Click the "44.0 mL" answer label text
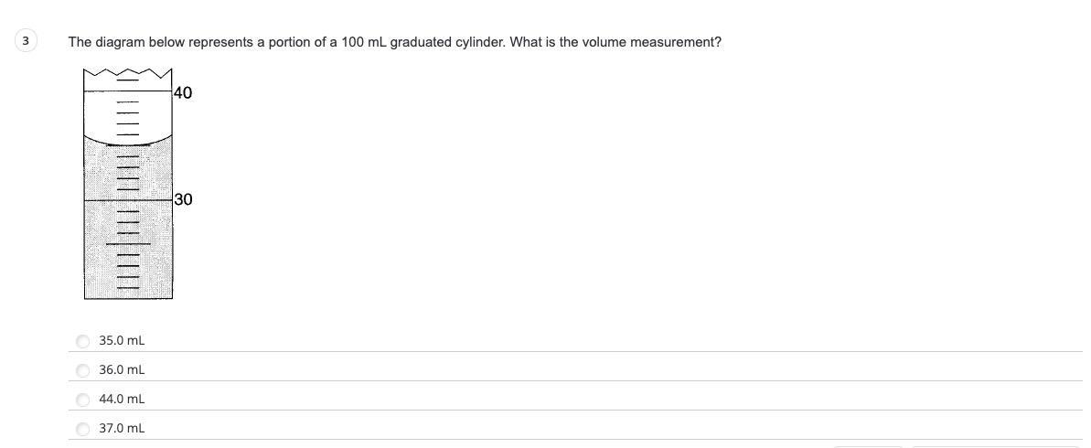This screenshot has height=448, width=1091. point(122,400)
